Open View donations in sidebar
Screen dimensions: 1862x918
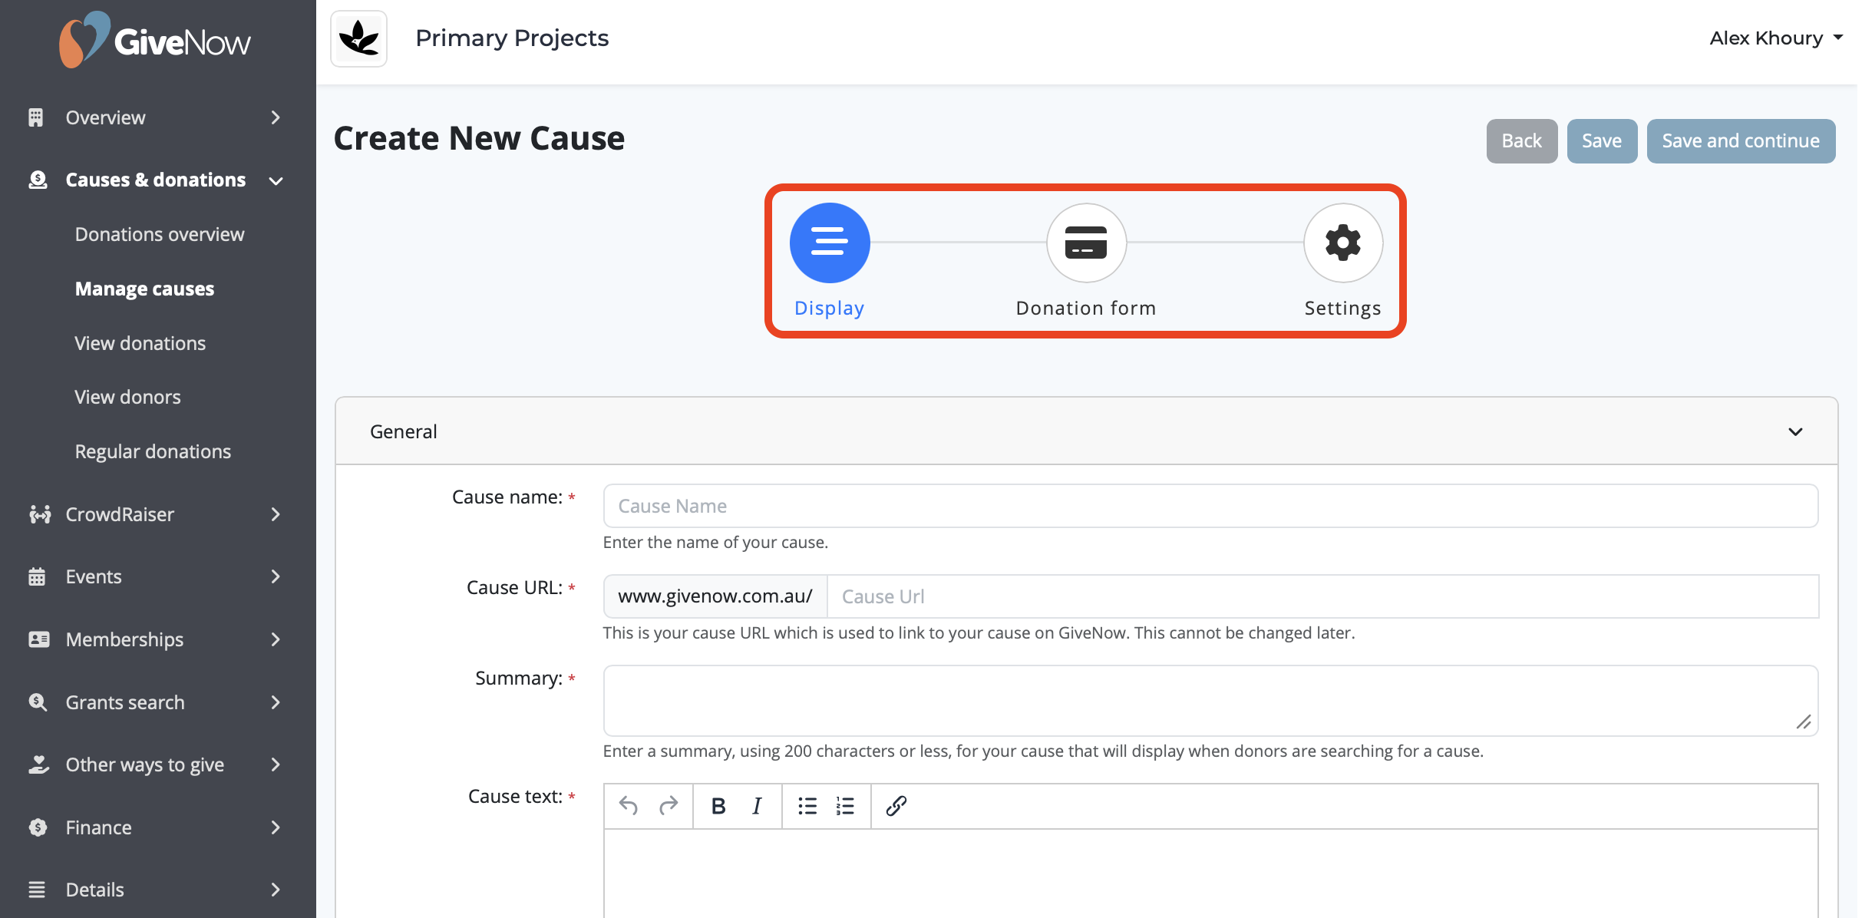(140, 343)
